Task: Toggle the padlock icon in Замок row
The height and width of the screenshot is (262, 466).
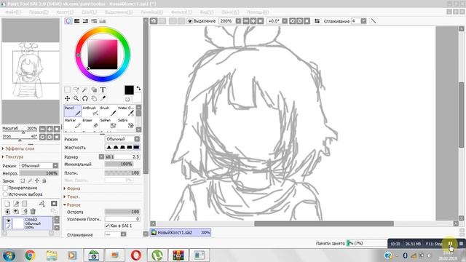Action: (x=44, y=180)
